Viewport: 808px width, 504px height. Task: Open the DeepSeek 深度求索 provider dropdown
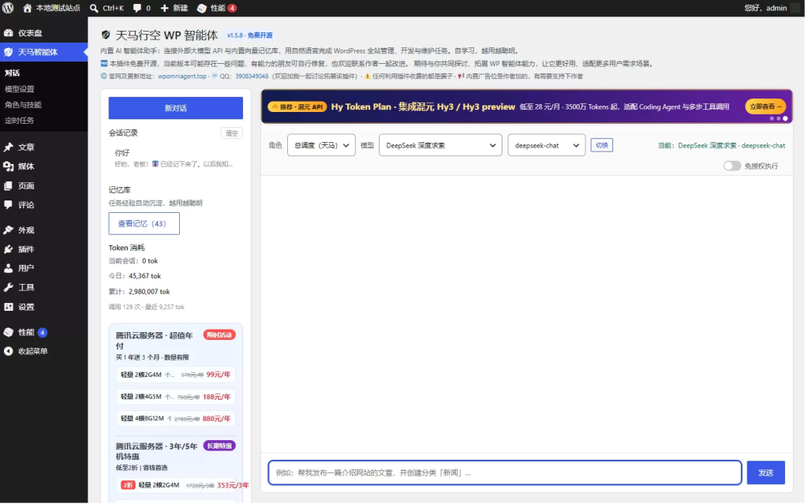(442, 145)
